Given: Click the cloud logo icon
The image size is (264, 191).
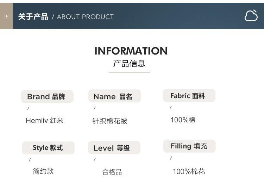Looking at the screenshot, I should (x=251, y=15).
